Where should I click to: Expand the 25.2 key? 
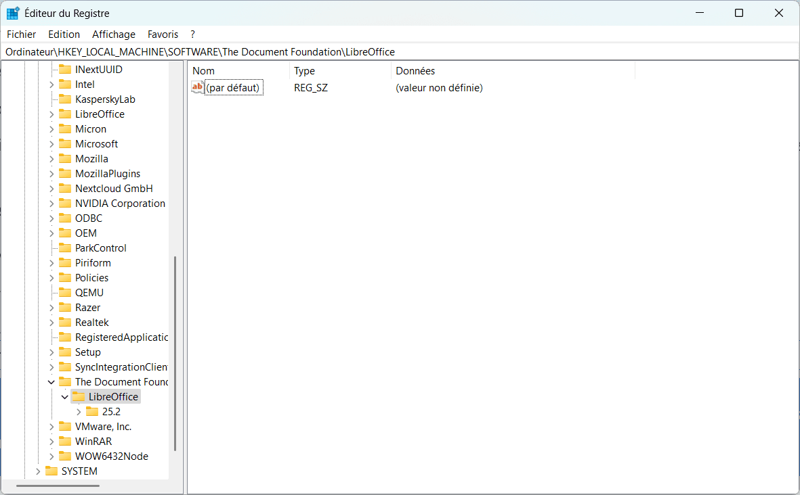click(x=79, y=412)
